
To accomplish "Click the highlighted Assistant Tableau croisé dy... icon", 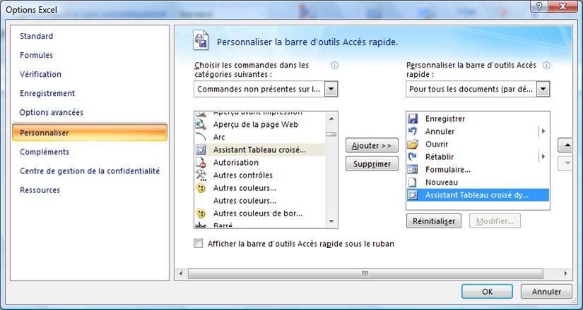I will coord(413,195).
